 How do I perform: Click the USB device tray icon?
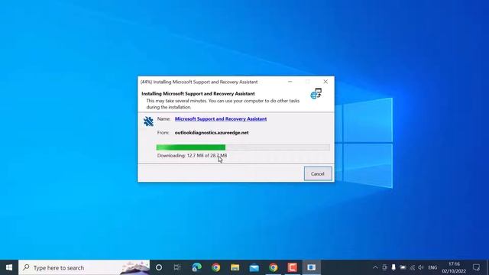point(393,267)
